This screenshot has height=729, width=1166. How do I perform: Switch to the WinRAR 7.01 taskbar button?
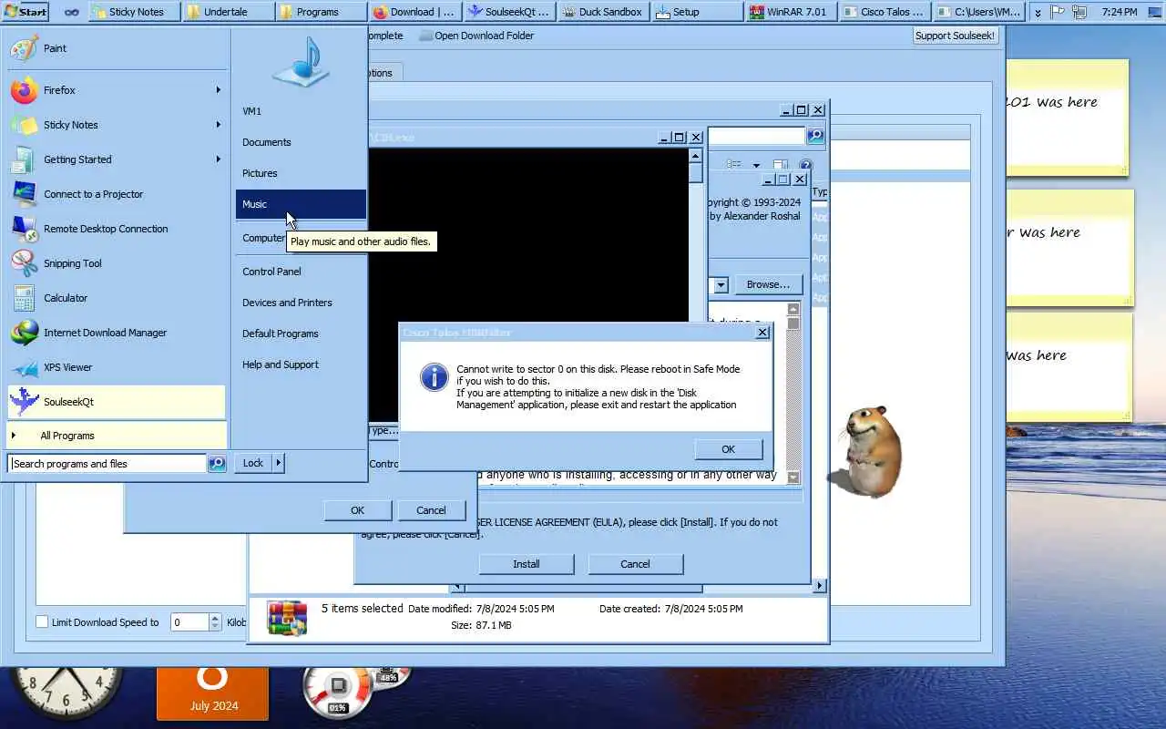tap(790, 12)
